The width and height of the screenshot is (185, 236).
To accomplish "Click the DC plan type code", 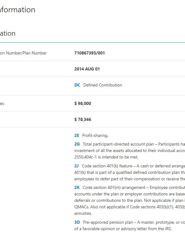I will click(x=77, y=85).
